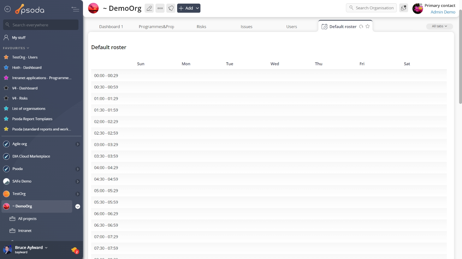Click star icon beside Intranet applications

[6, 78]
